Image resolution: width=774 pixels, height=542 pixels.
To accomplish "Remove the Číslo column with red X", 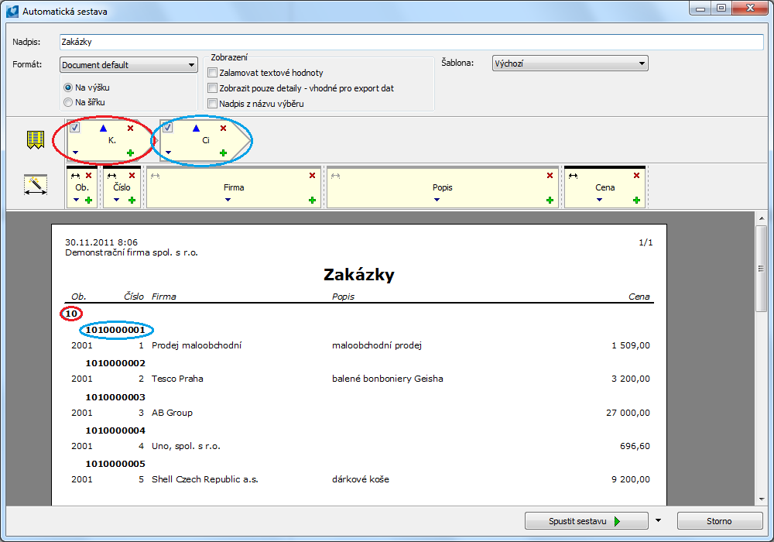I will click(x=132, y=175).
